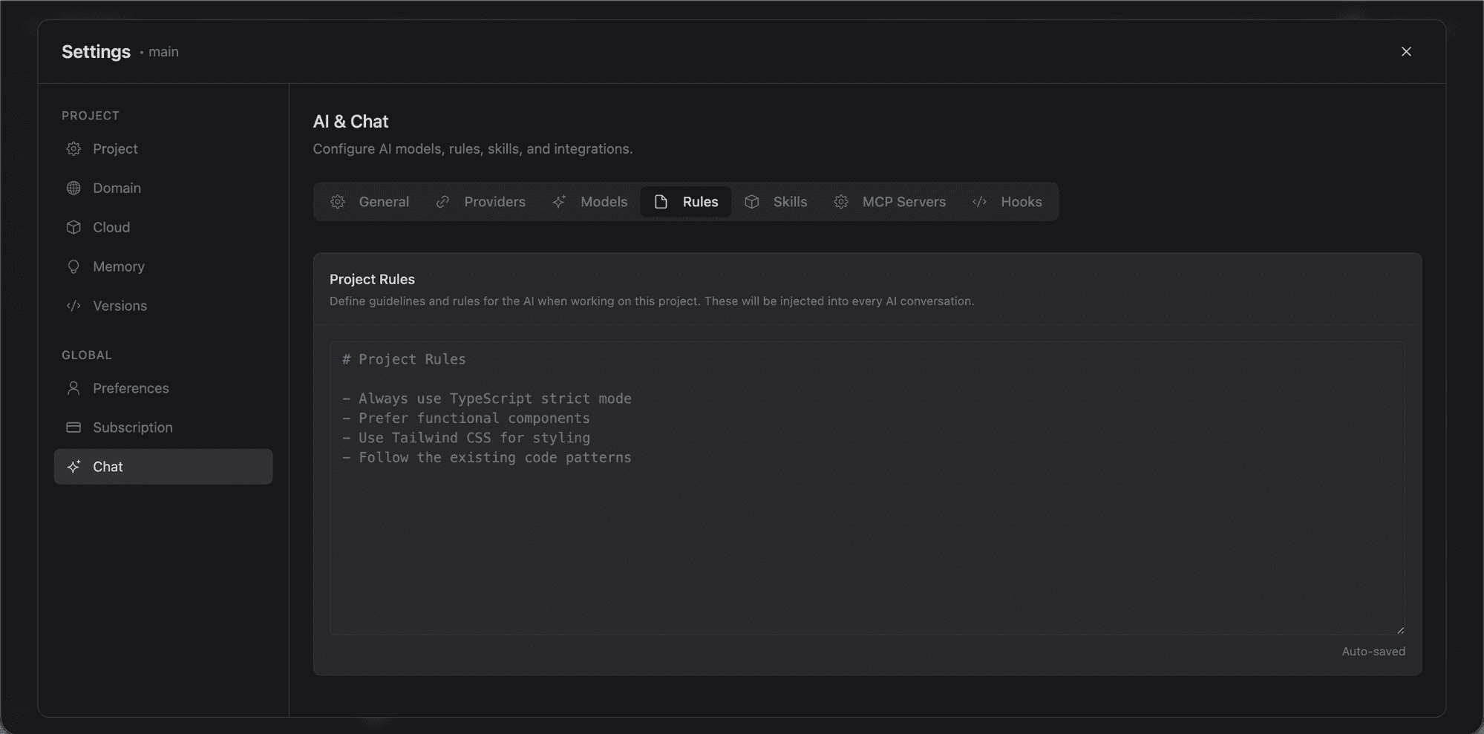Viewport: 1484px width, 734px height.
Task: Click the PROJECT sidebar section header
Action: tap(91, 116)
